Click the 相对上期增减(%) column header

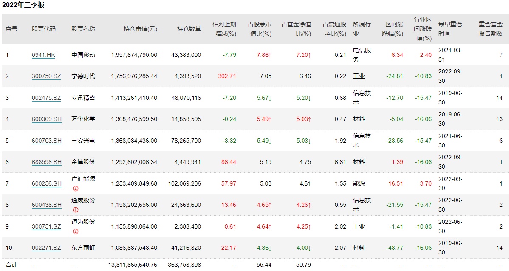(224, 29)
